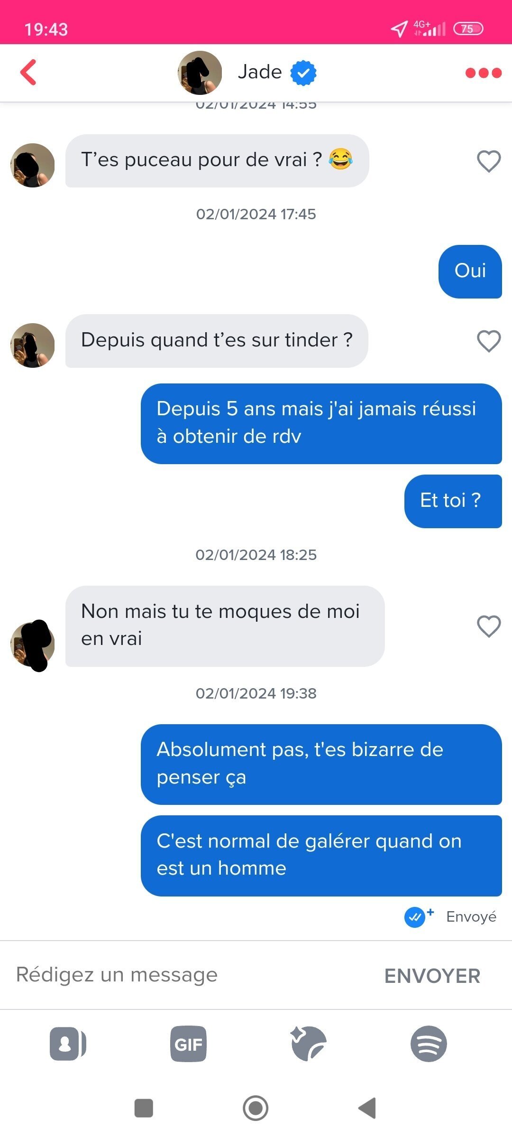Open the GIF picker
Screen dimensions: 512x1139
coord(188,1044)
